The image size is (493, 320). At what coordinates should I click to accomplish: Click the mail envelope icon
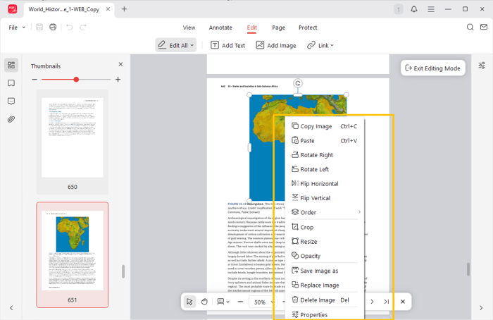point(484,27)
